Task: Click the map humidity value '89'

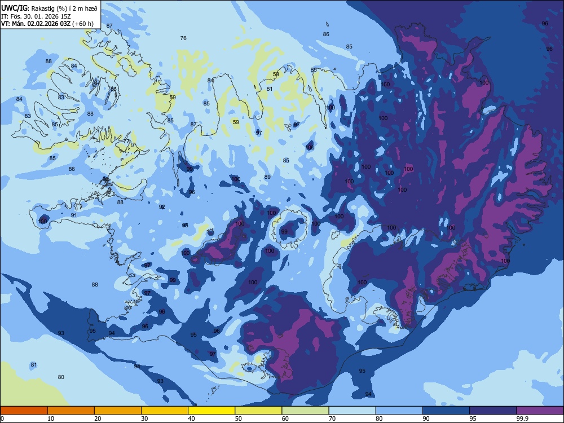Action: pyautogui.click(x=267, y=177)
